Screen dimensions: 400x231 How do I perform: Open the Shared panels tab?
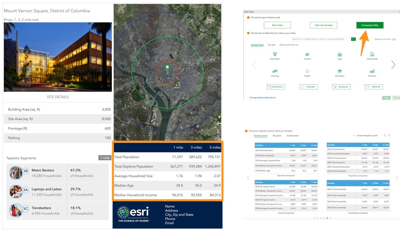[x=293, y=136]
